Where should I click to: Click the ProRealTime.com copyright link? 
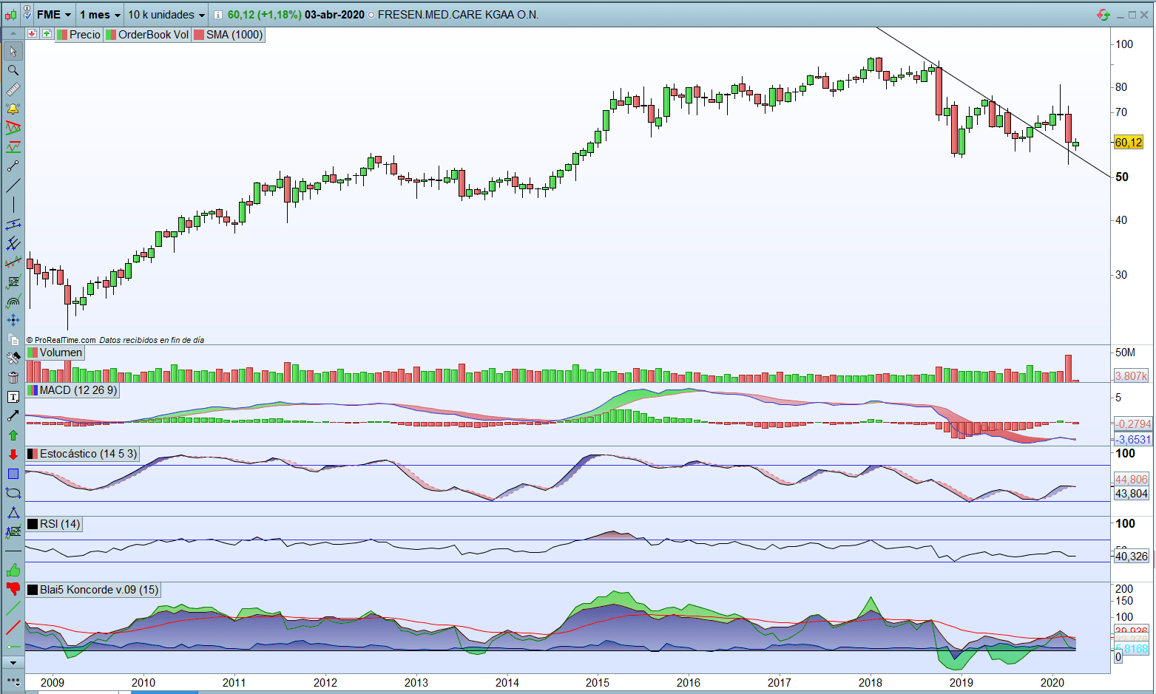point(61,340)
